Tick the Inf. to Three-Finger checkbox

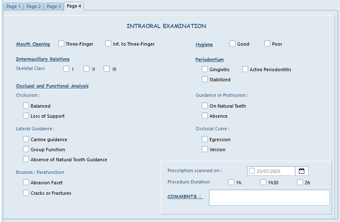(108, 44)
